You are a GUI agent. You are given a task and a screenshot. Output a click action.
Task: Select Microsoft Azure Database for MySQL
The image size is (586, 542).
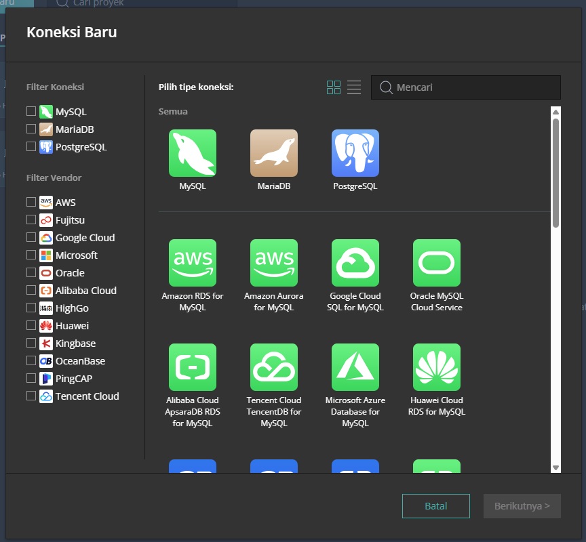click(x=355, y=367)
